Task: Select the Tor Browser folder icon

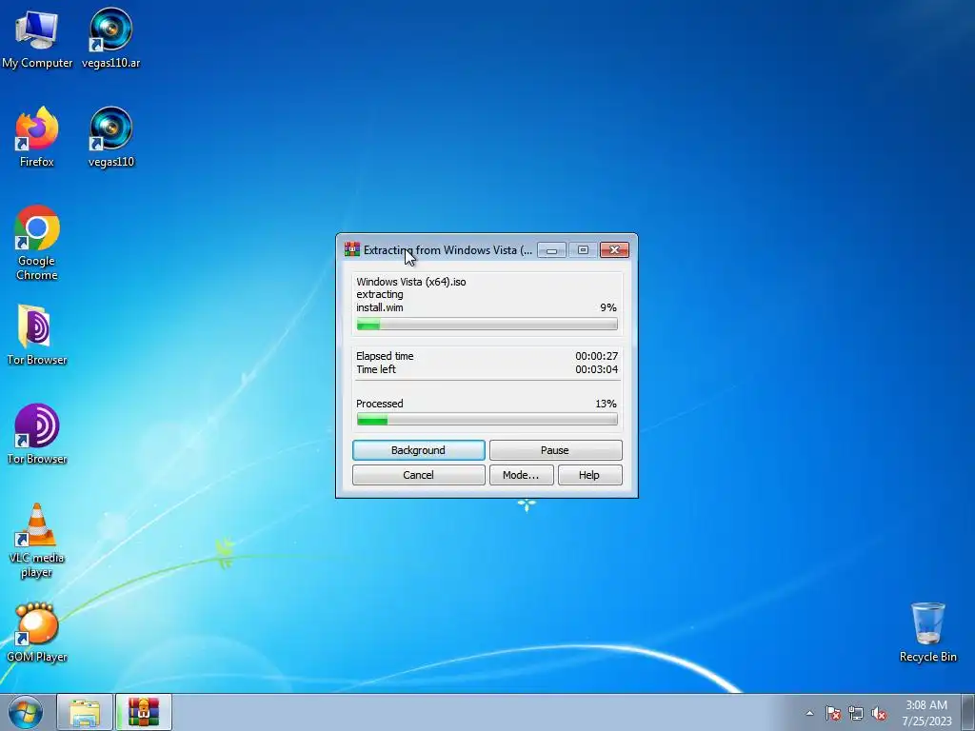Action: (x=37, y=335)
